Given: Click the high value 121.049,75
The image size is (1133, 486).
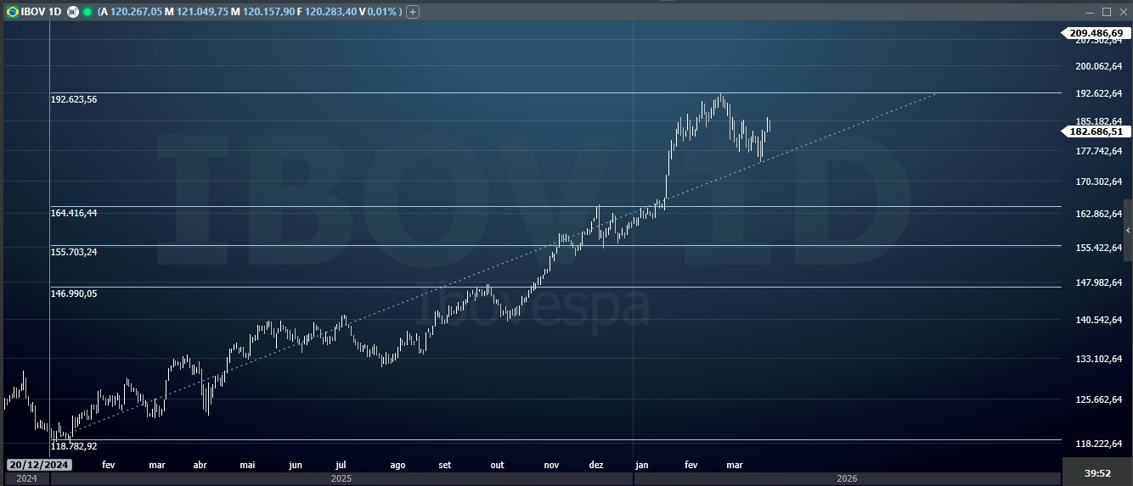Looking at the screenshot, I should [x=202, y=12].
